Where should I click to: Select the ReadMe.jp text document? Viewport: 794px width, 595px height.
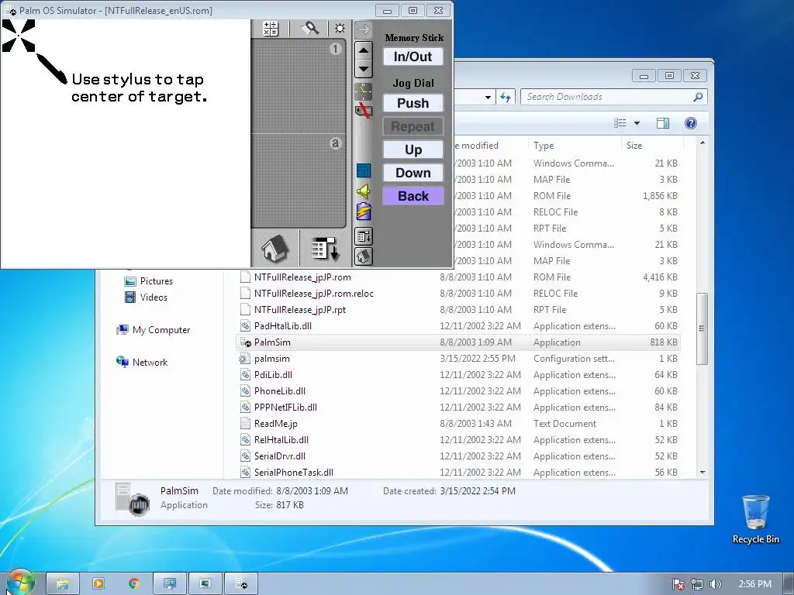tap(459, 424)
